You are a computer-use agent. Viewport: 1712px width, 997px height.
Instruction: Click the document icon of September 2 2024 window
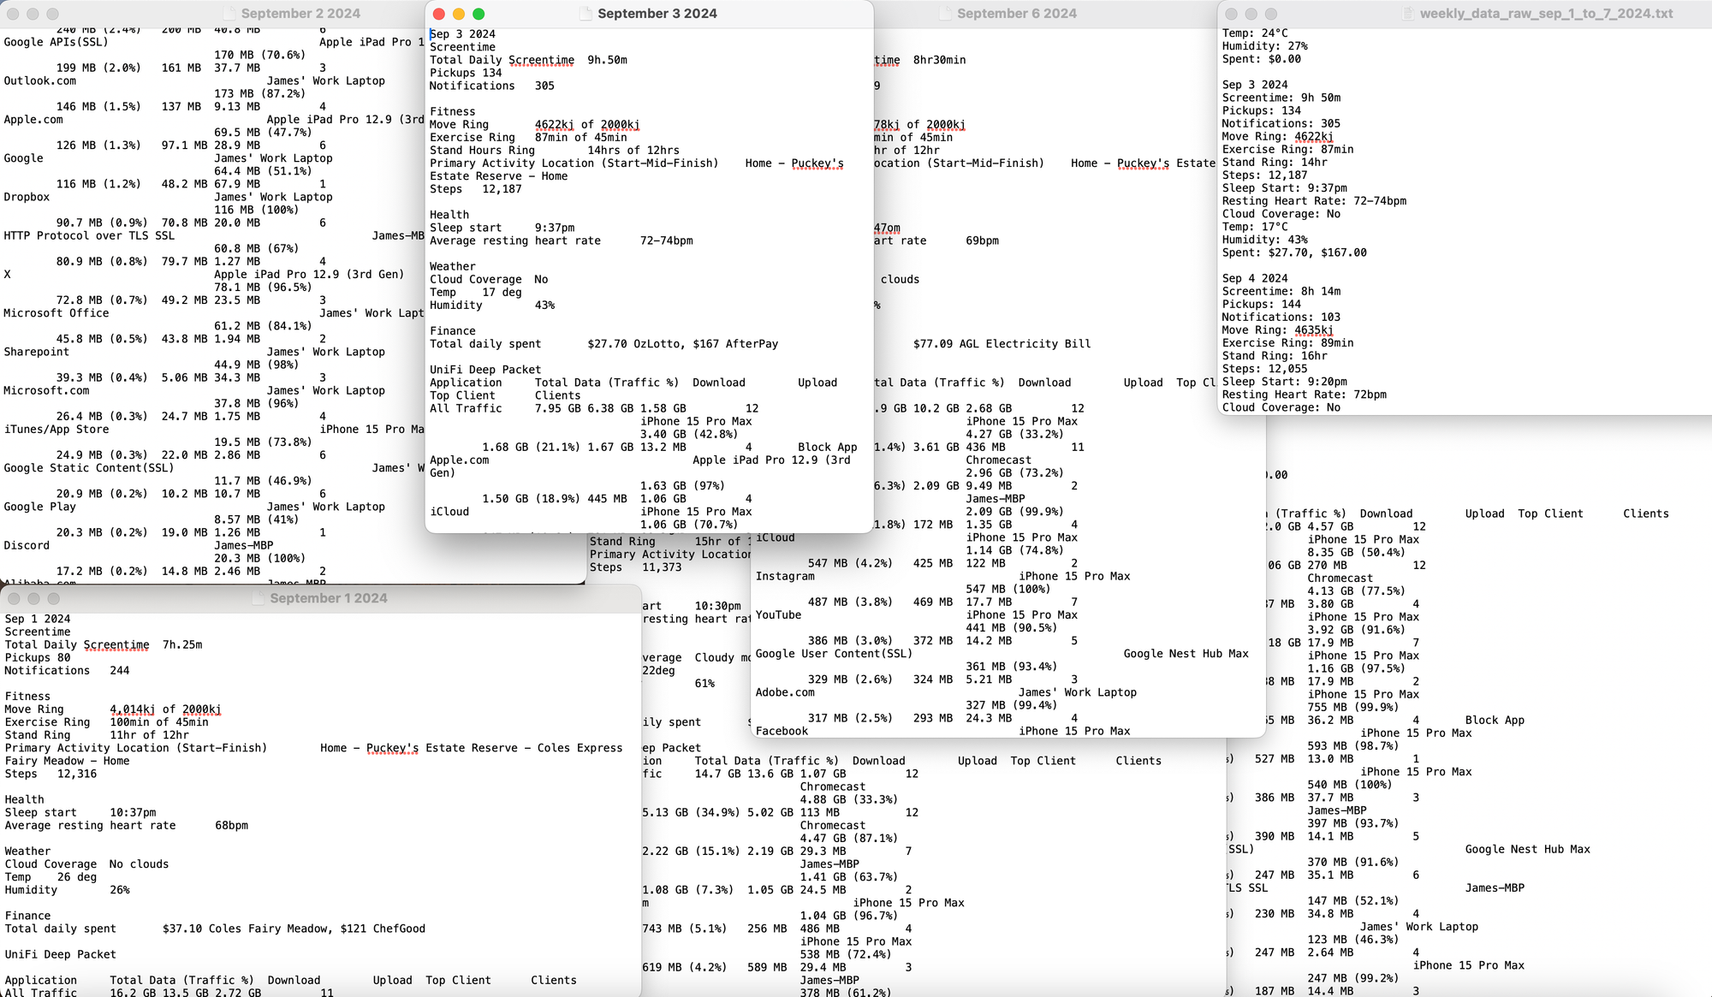click(229, 14)
